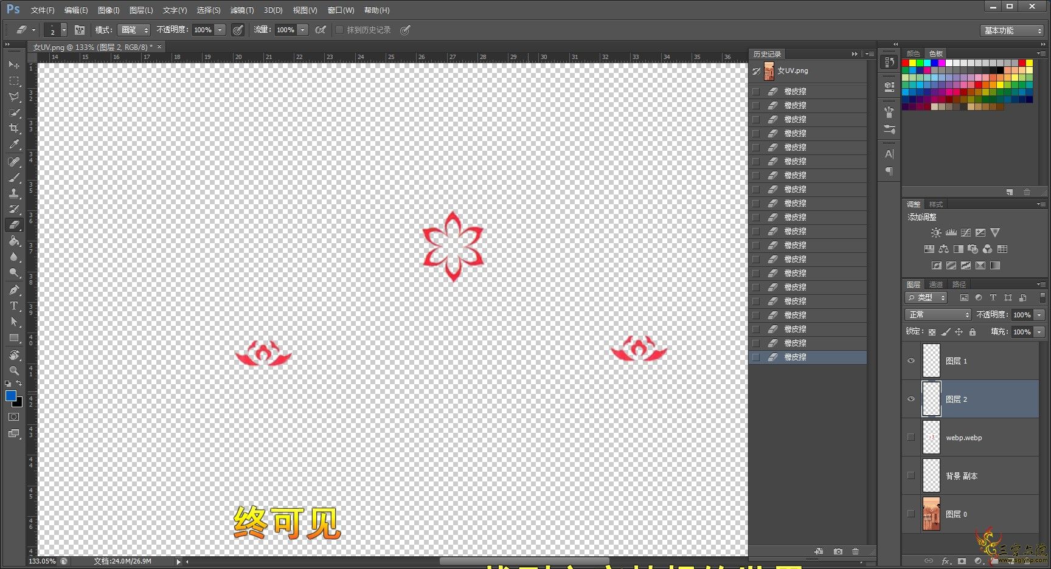Hide the 图层 2 layer
Viewport: 1051px width, 569px height.
[x=911, y=399]
